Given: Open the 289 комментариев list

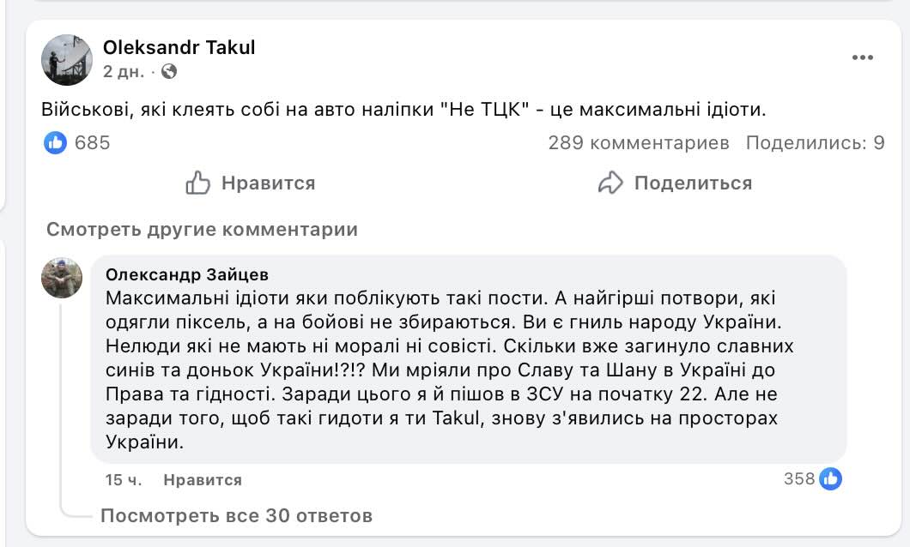Looking at the screenshot, I should point(639,143).
